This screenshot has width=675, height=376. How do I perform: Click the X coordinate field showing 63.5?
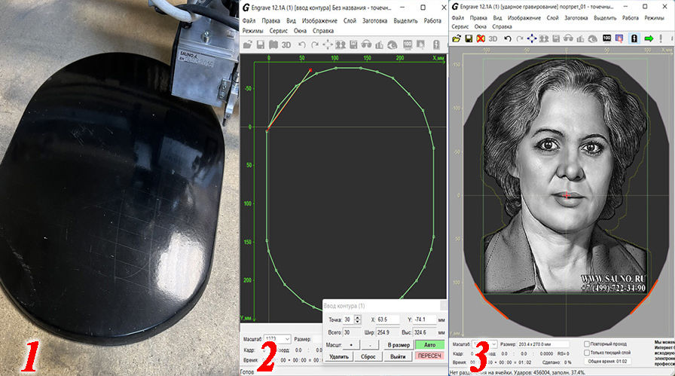click(x=389, y=319)
